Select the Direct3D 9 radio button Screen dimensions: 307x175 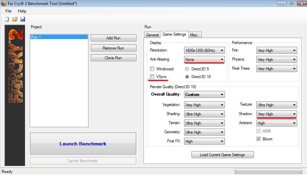pos(187,69)
